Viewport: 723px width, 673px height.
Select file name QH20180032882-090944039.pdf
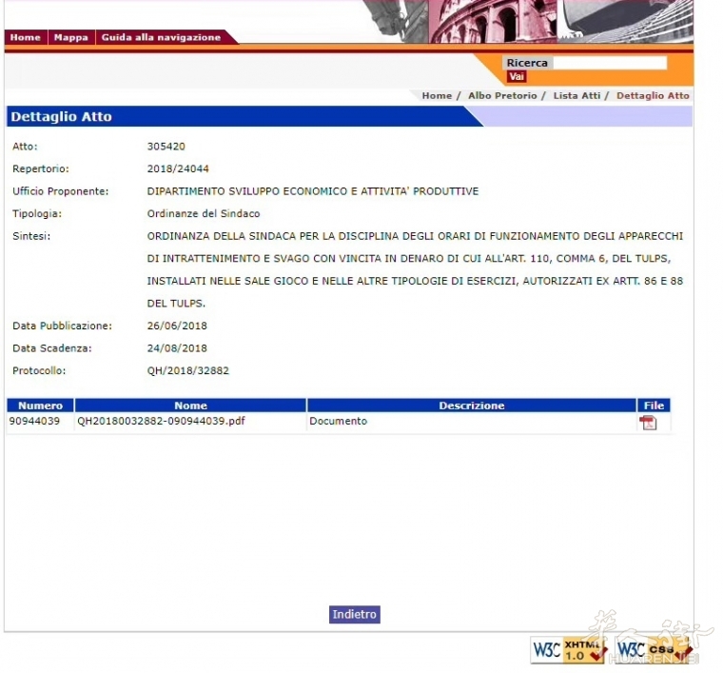pyautogui.click(x=161, y=421)
